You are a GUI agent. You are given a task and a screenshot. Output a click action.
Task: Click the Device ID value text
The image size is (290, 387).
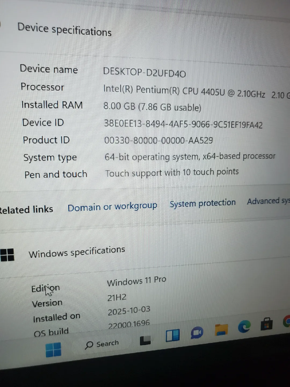pyautogui.click(x=183, y=124)
